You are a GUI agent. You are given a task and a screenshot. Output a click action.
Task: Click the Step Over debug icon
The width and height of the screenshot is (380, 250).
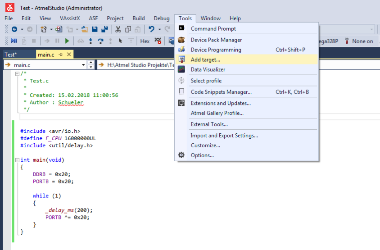click(x=100, y=41)
